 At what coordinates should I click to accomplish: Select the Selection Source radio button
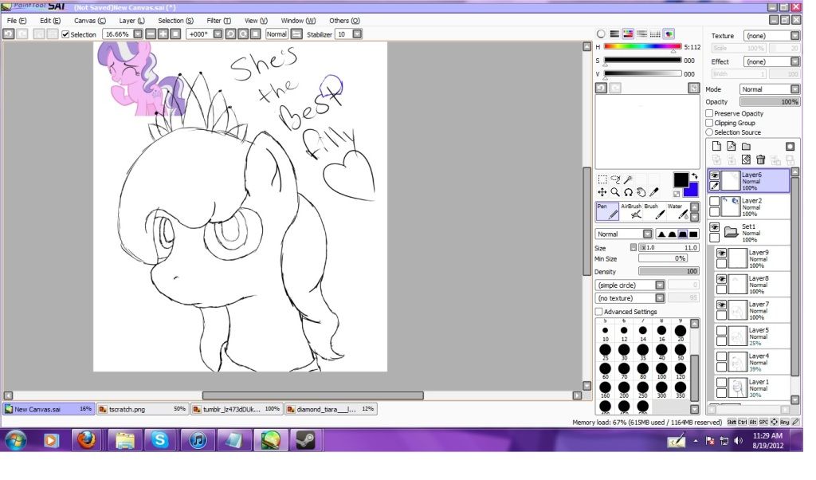[708, 132]
